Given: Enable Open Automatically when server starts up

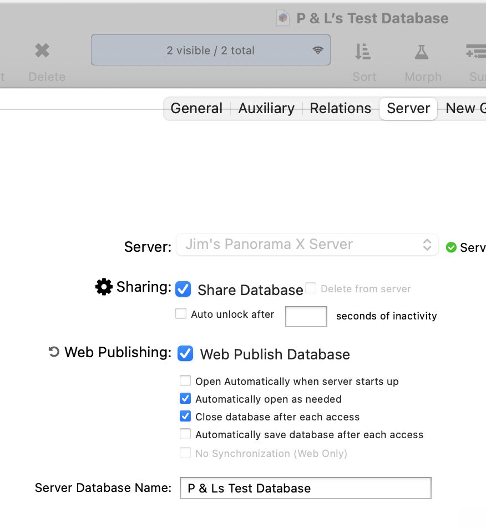Looking at the screenshot, I should [185, 381].
